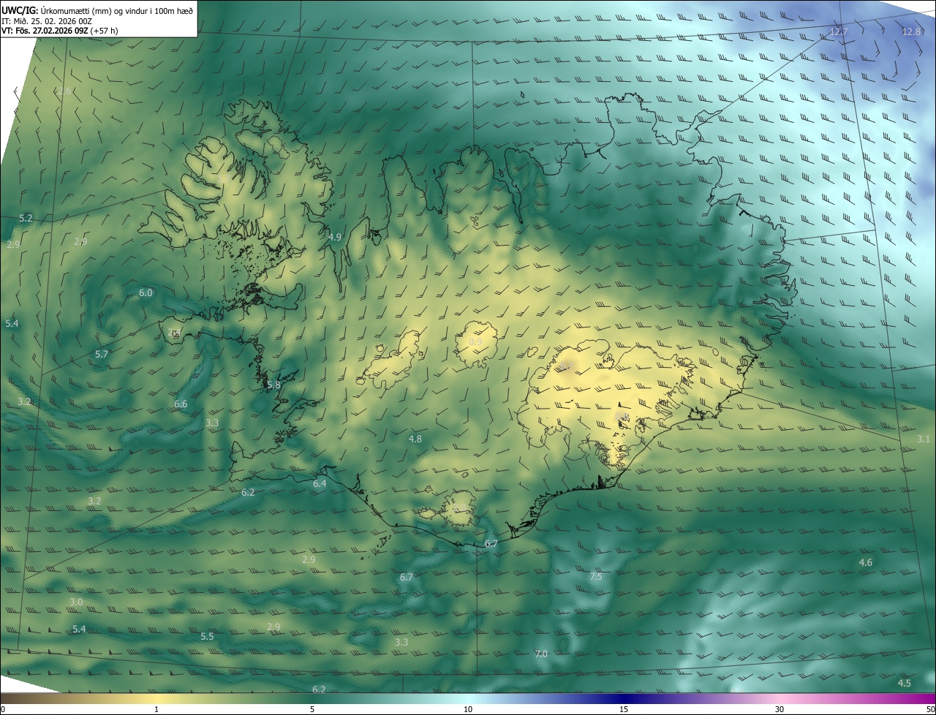Click the map value "3.1"
The height and width of the screenshot is (715, 936).
pos(924,439)
